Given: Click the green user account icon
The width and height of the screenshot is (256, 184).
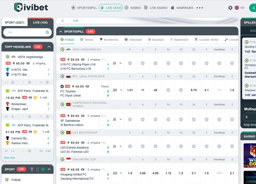Looking at the screenshot, I should [x=253, y=8].
